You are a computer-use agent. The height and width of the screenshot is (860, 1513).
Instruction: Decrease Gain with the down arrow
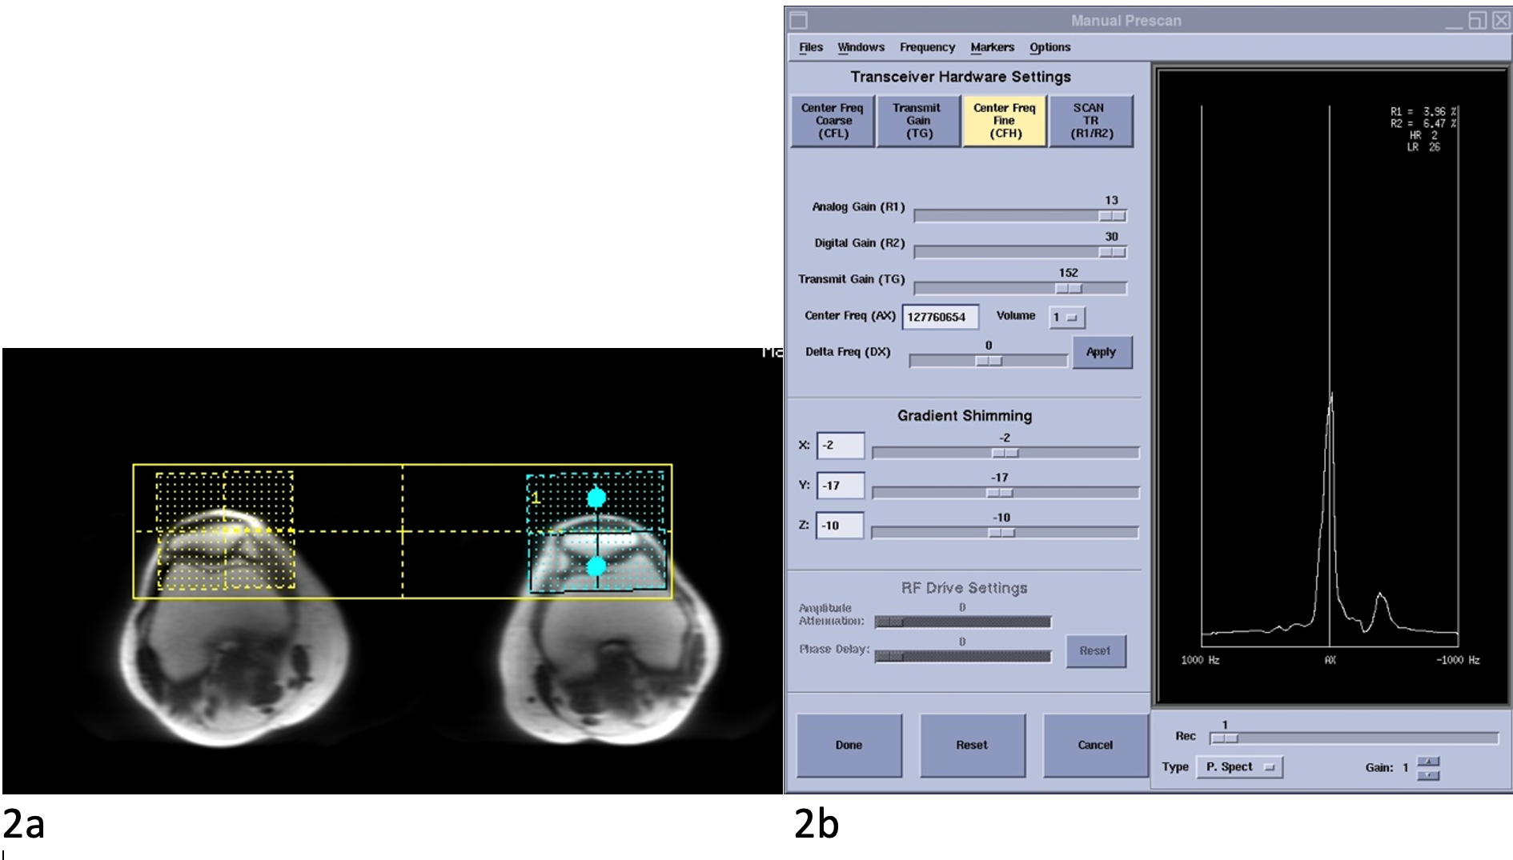coord(1428,774)
